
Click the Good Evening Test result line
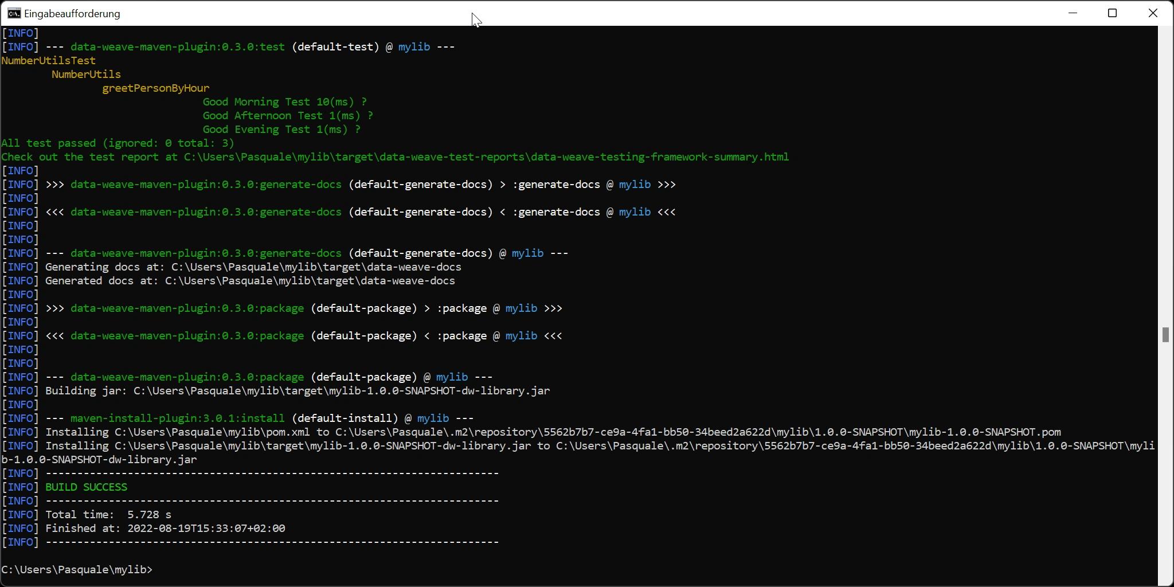pos(281,130)
